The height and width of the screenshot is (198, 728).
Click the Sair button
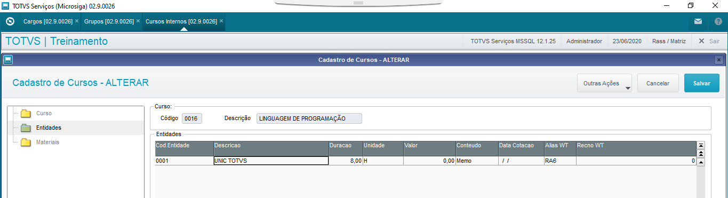[x=709, y=41]
